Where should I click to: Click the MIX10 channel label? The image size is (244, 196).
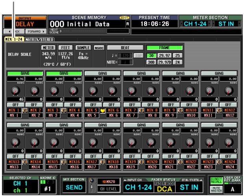pos(191,110)
